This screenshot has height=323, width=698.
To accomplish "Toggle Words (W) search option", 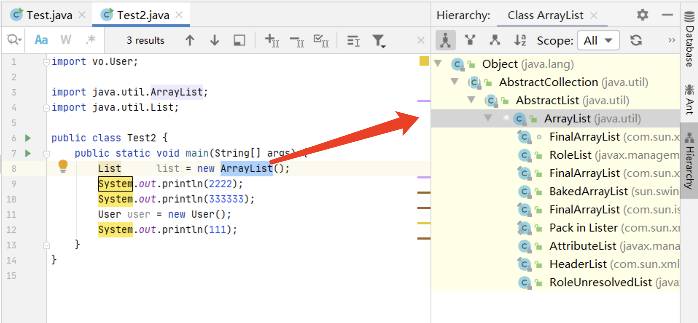I will [x=66, y=40].
